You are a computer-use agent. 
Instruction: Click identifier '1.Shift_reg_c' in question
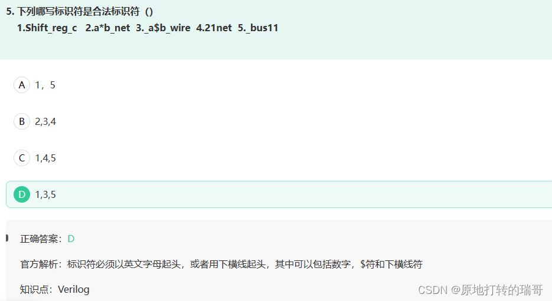[47, 28]
